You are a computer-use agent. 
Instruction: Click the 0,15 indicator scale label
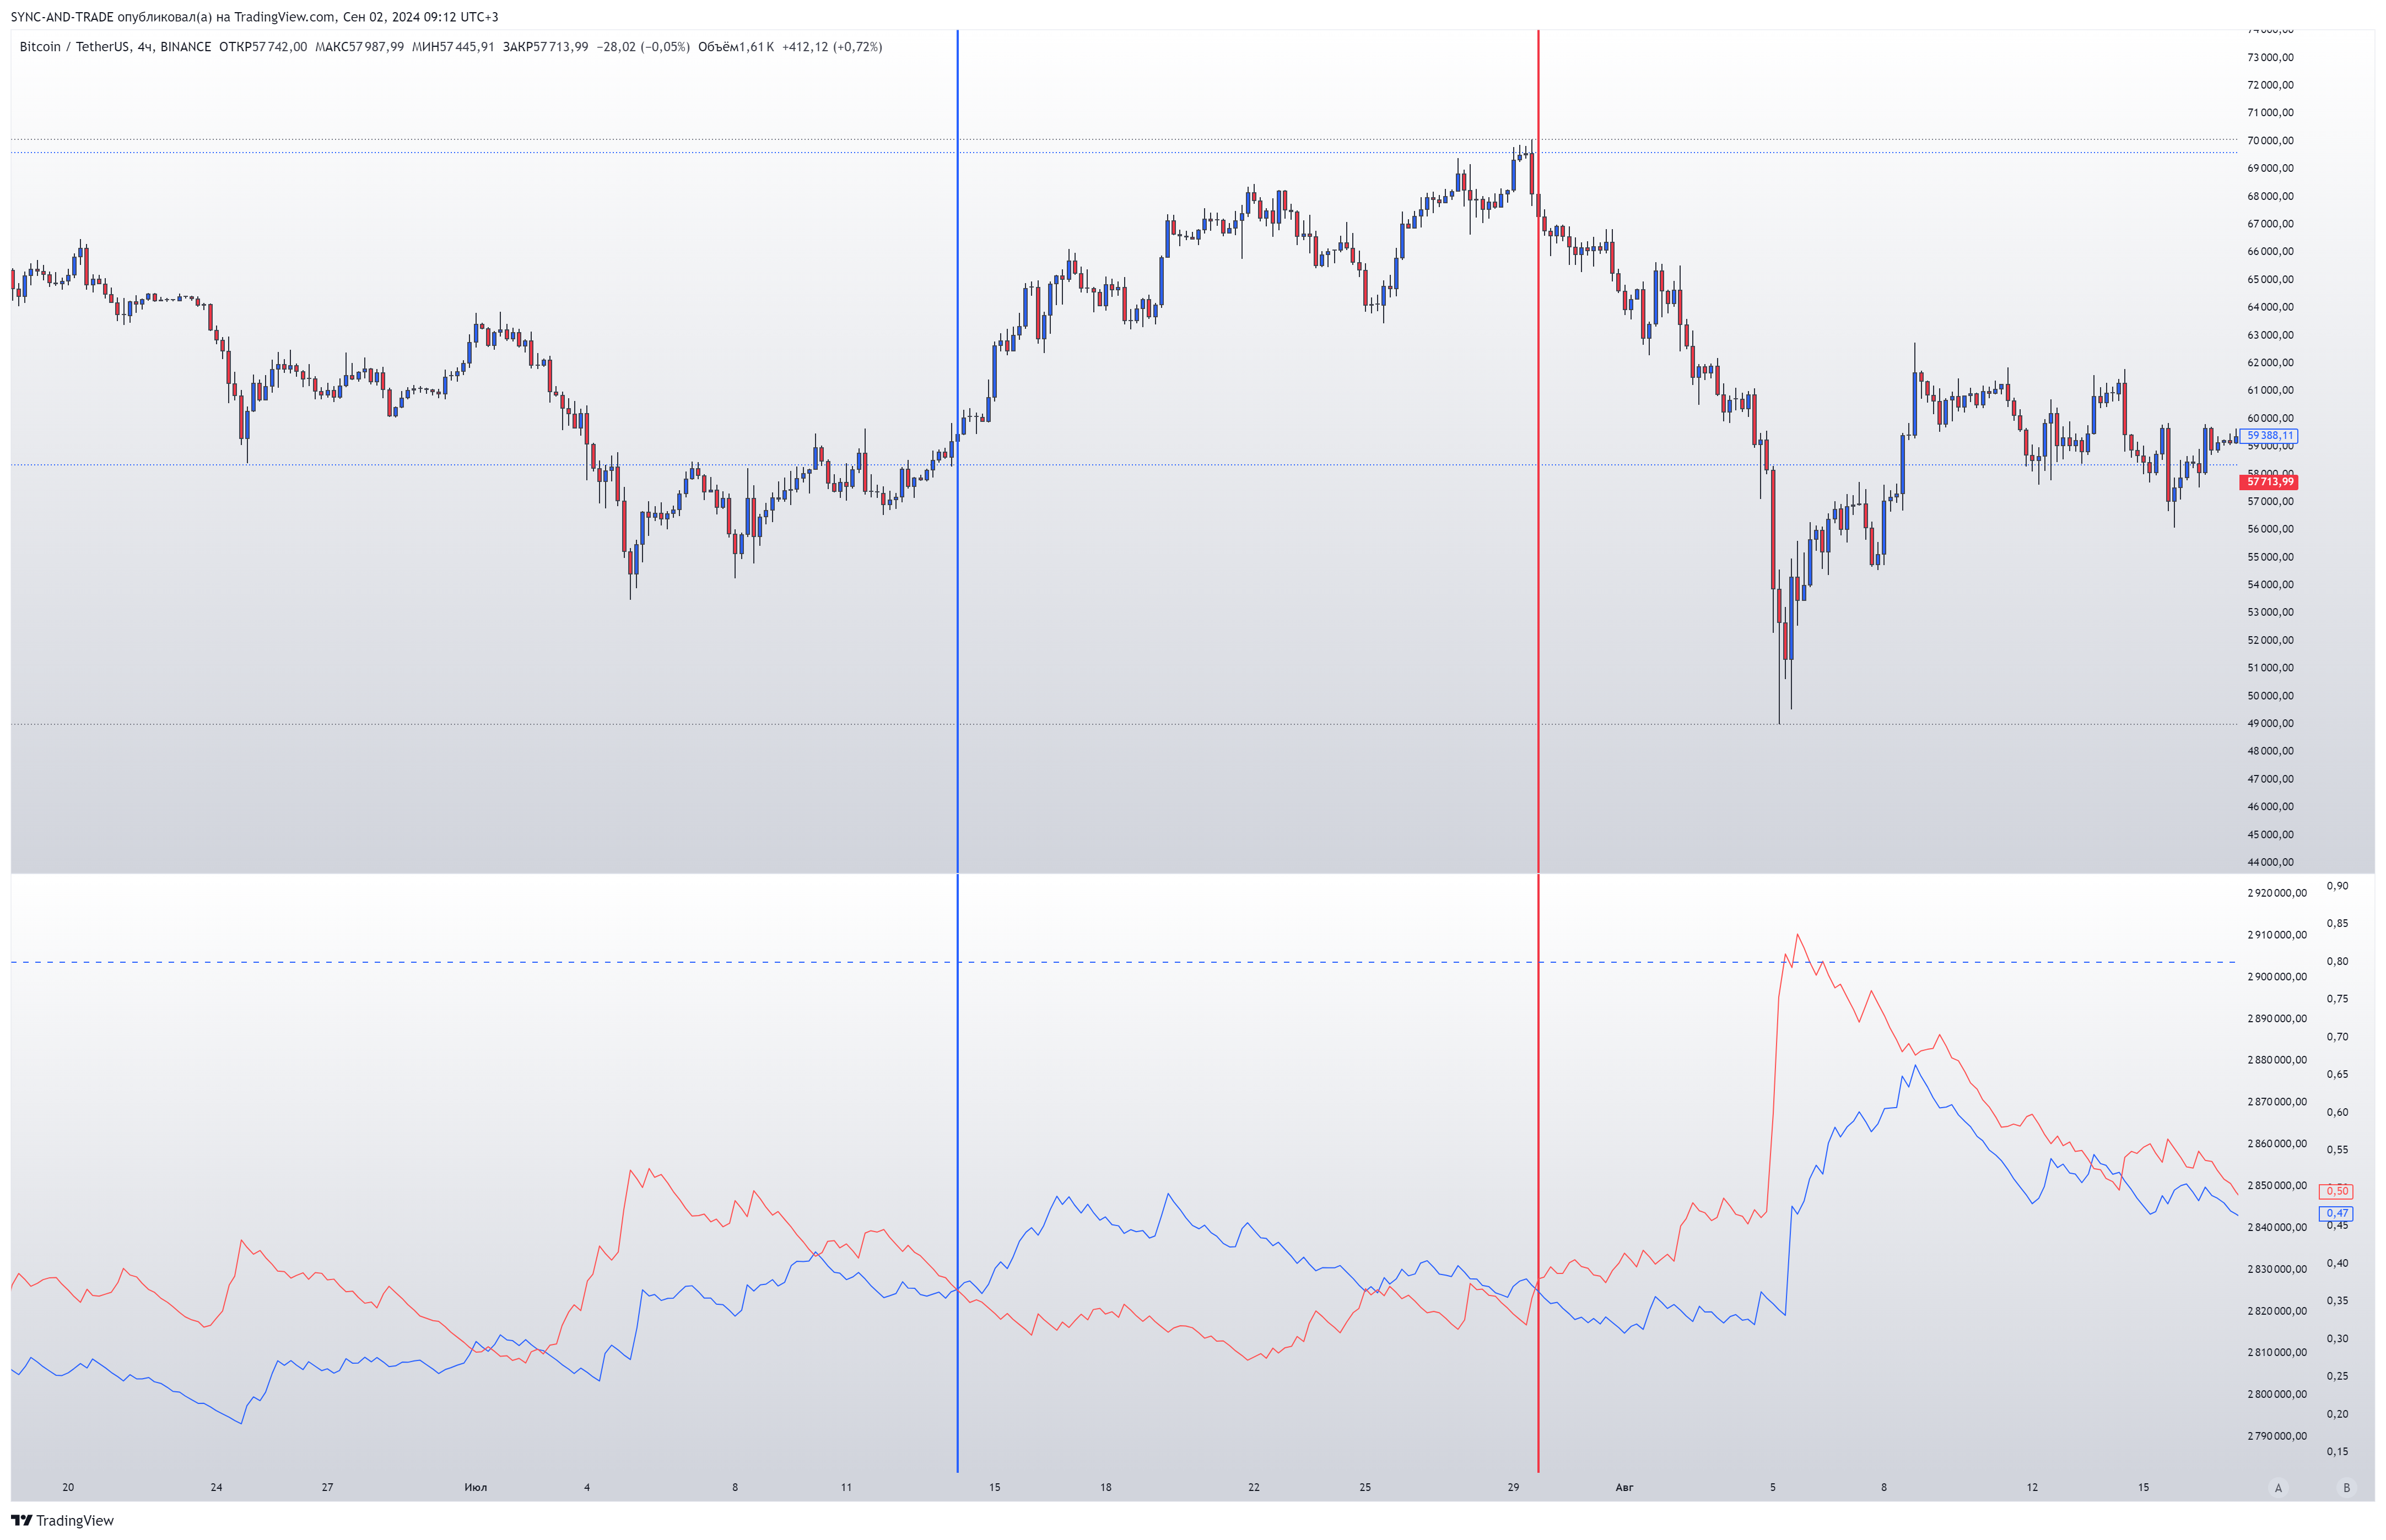(x=2337, y=1452)
